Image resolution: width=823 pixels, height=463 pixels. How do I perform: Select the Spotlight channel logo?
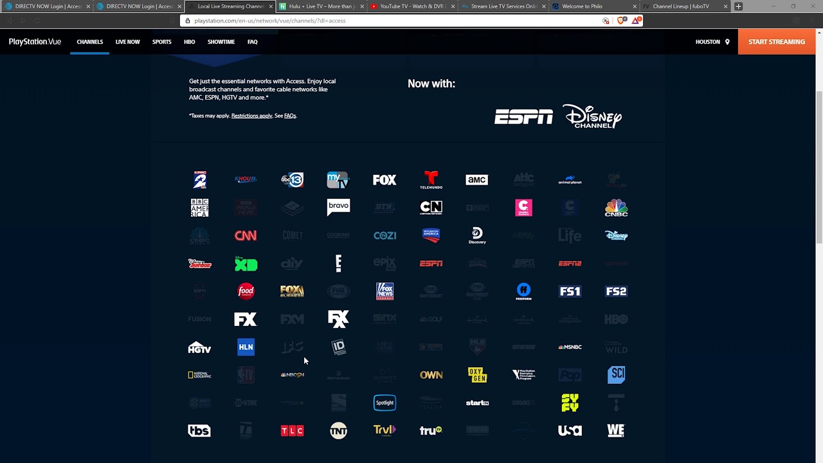click(384, 403)
